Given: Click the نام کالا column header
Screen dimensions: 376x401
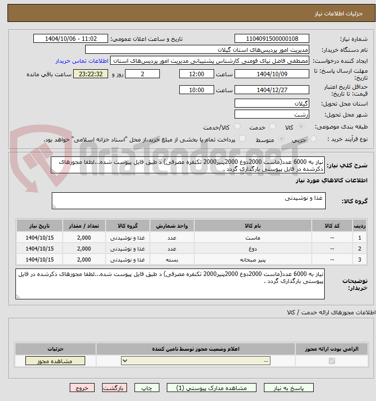Looking at the screenshot, I should [253, 226].
